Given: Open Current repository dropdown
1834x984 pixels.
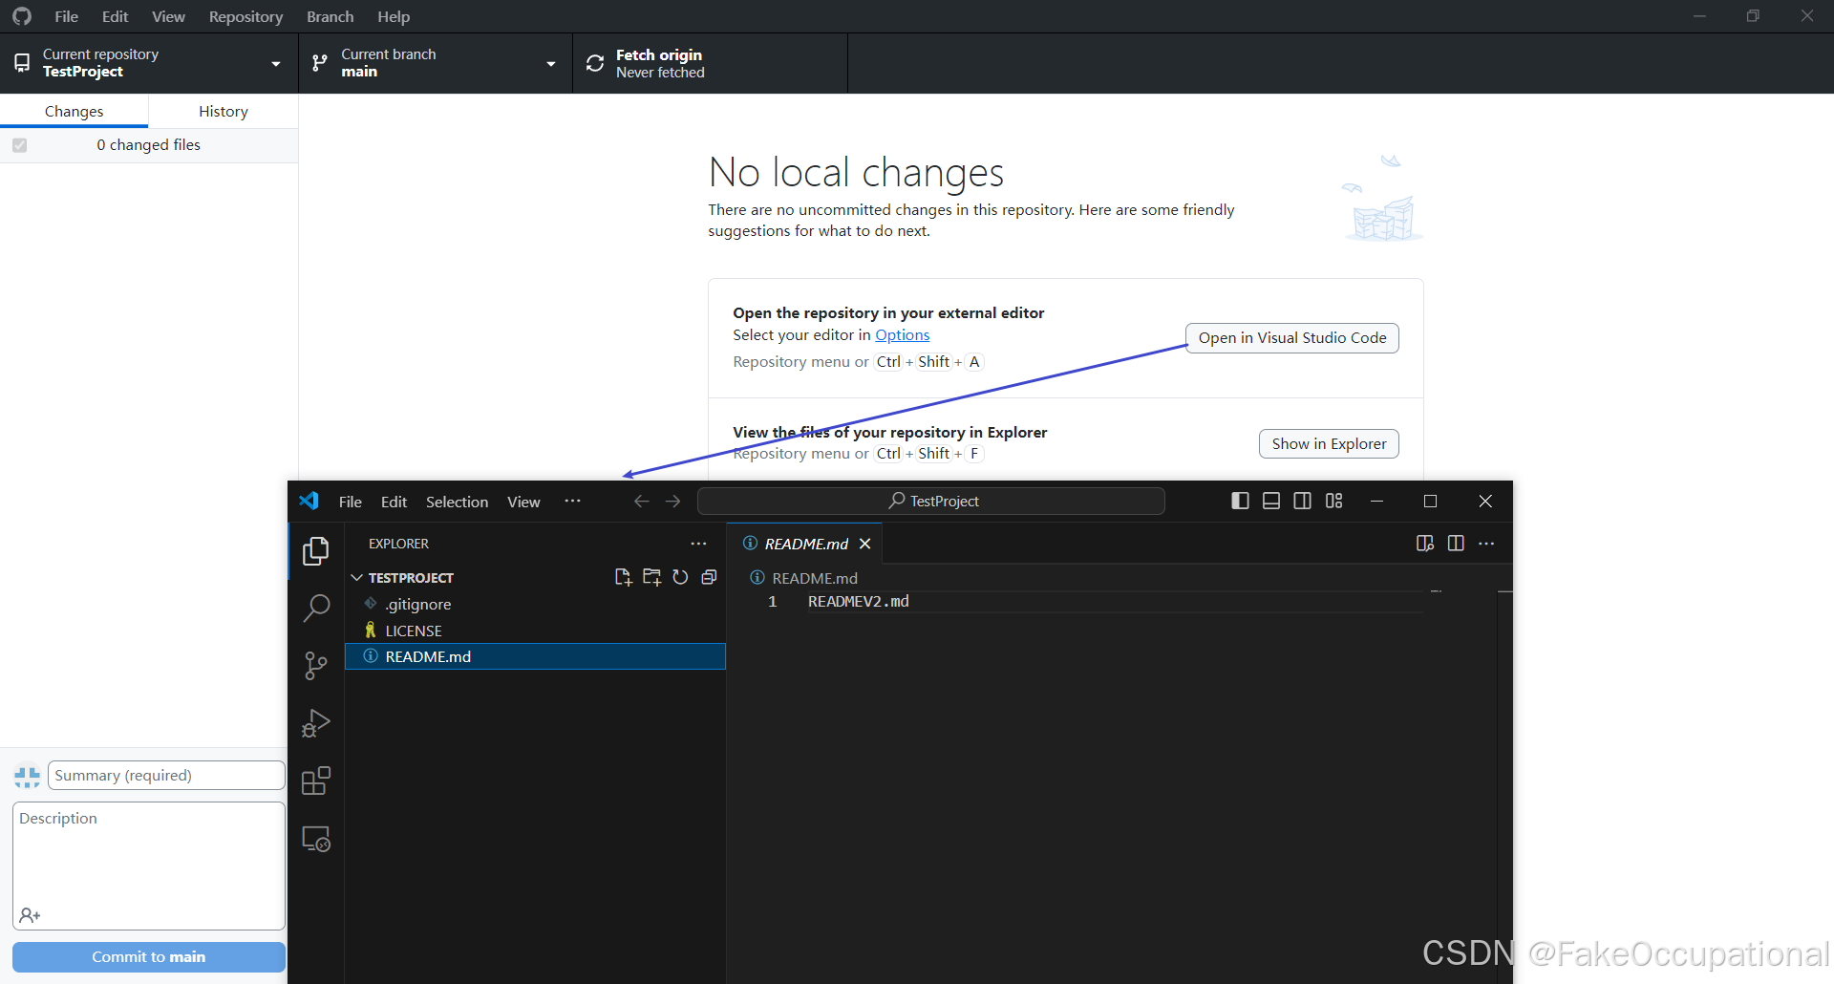Looking at the screenshot, I should 149,63.
